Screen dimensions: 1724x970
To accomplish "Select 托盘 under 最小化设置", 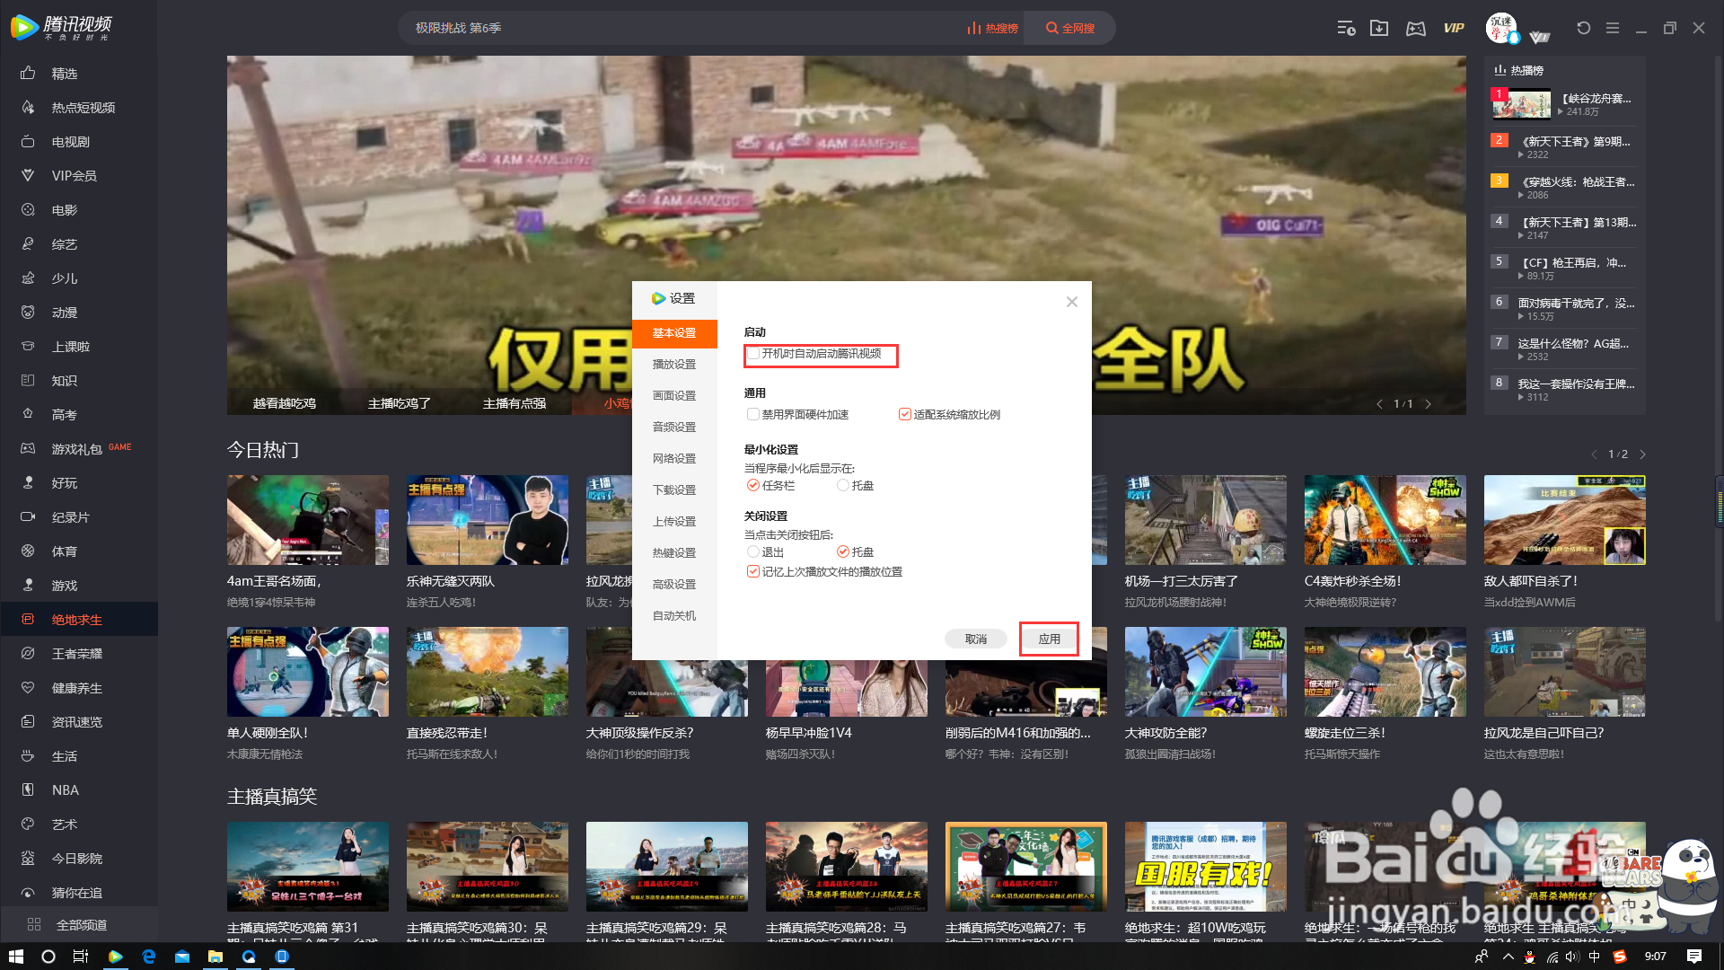I will (x=842, y=485).
